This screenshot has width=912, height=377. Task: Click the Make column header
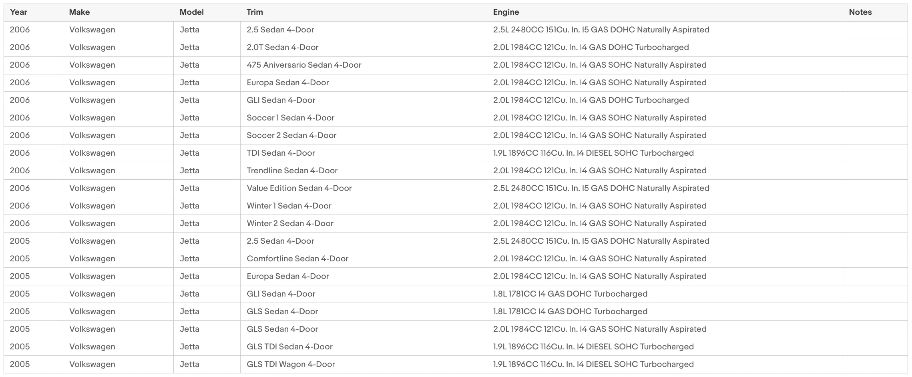click(x=79, y=12)
